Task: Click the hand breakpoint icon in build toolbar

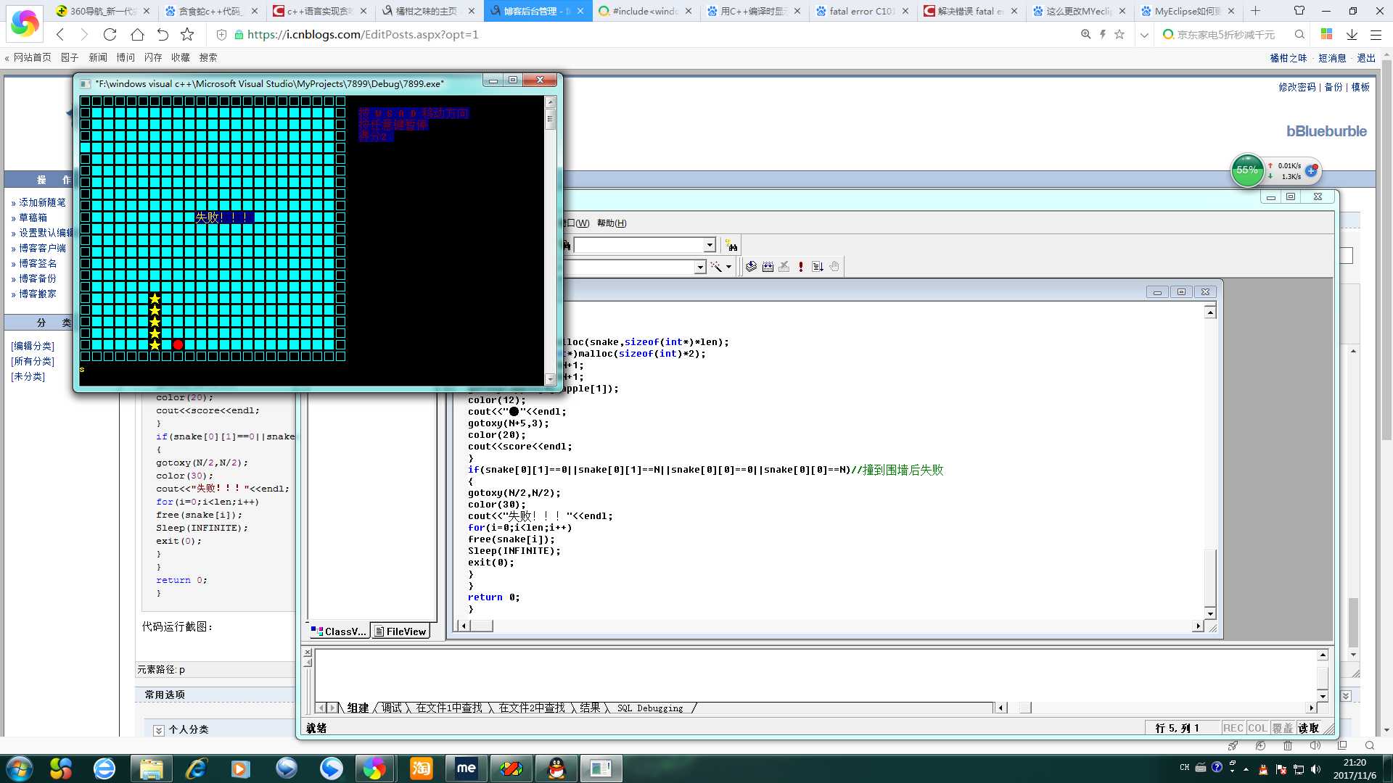Action: [834, 267]
